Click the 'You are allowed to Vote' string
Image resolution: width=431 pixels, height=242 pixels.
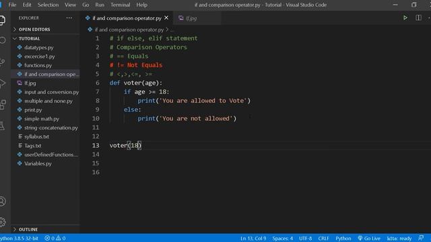coord(203,101)
